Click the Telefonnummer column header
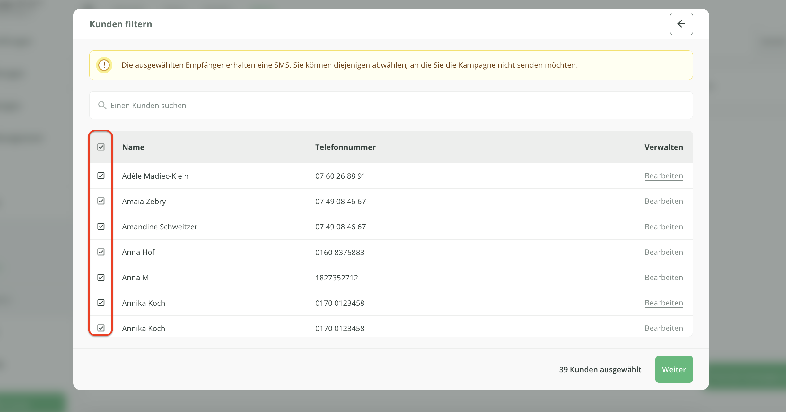786x412 pixels. click(345, 147)
